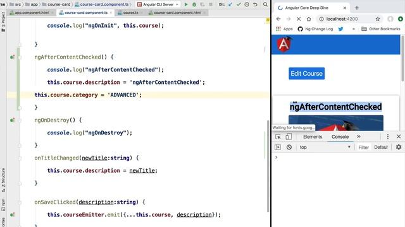This screenshot has height=227, width=405.
Task: Click the Edit Course button
Action: (306, 73)
